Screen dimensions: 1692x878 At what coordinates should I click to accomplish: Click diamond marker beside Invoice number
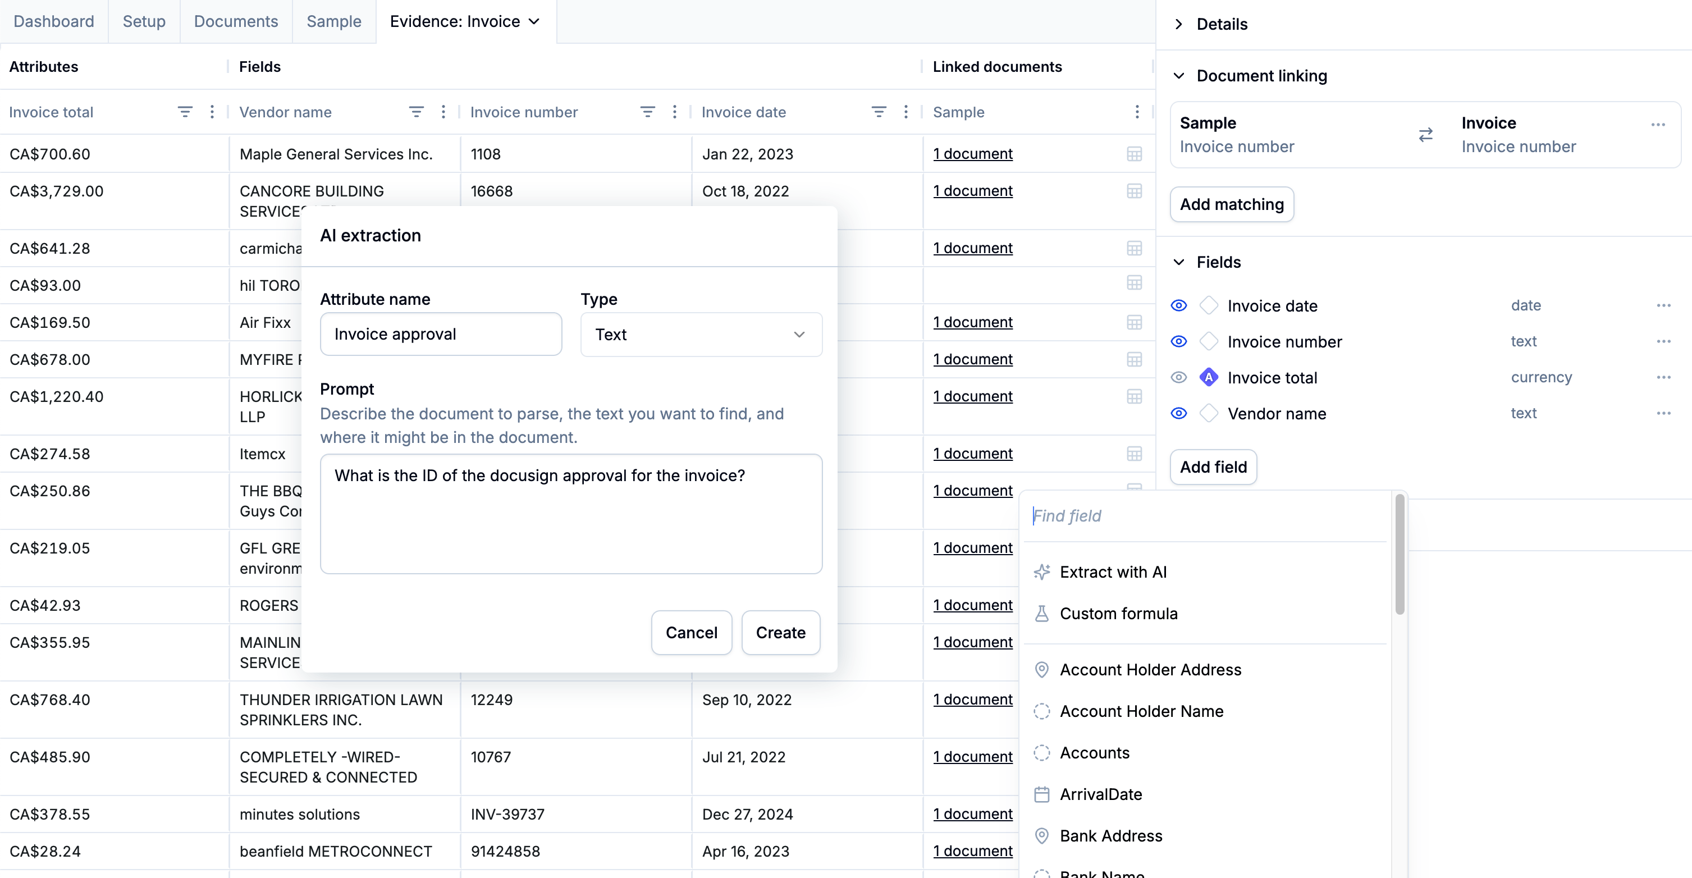(1209, 341)
